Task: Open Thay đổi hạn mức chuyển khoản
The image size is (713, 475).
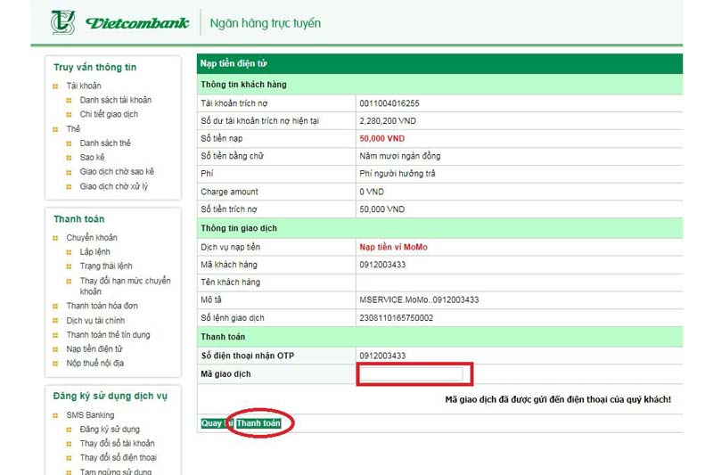Action: pos(125,286)
